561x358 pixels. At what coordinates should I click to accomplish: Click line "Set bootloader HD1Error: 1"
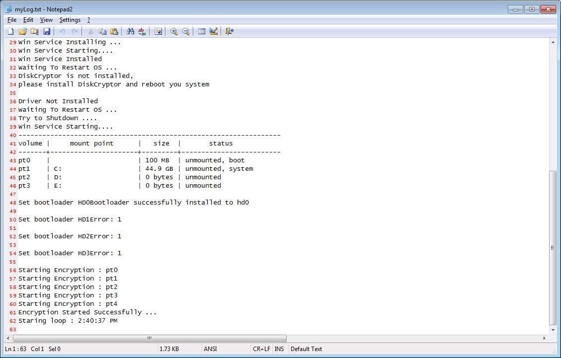[70, 219]
